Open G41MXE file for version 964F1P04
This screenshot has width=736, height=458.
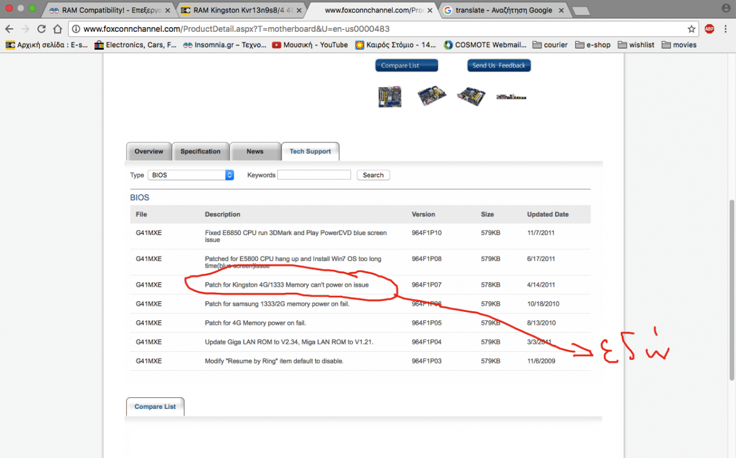[x=149, y=342]
